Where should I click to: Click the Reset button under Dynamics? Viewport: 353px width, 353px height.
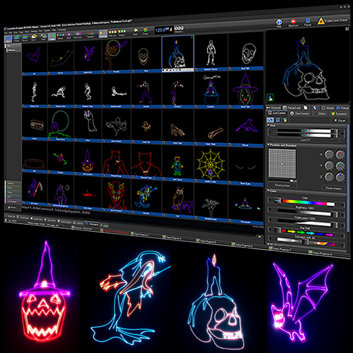(340, 121)
